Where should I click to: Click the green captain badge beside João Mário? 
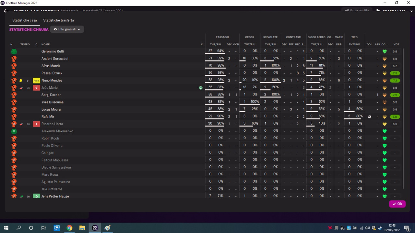[201, 88]
